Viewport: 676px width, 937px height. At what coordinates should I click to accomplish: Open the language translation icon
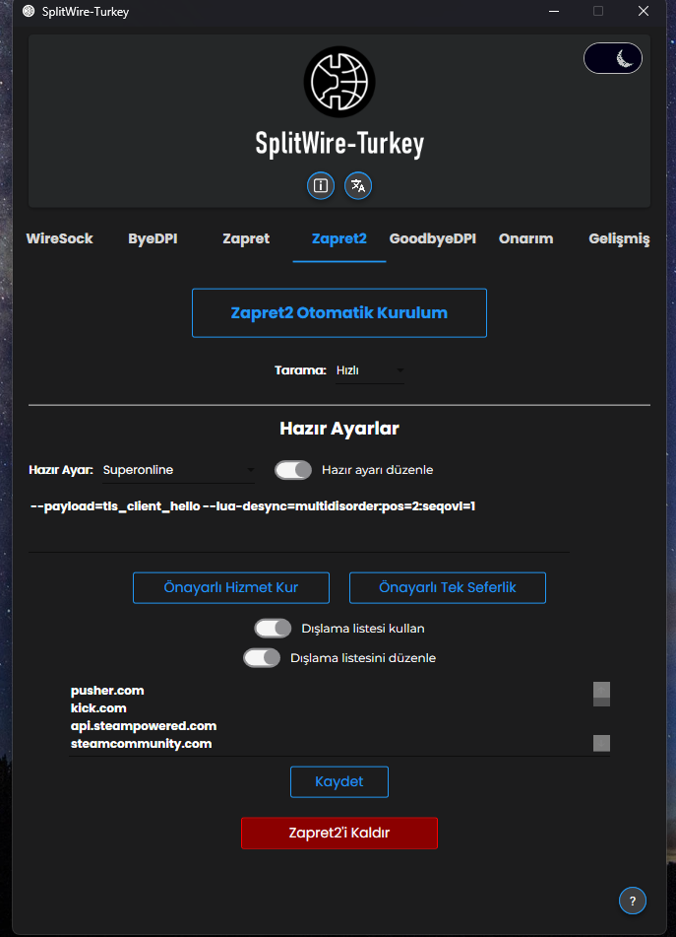[358, 185]
